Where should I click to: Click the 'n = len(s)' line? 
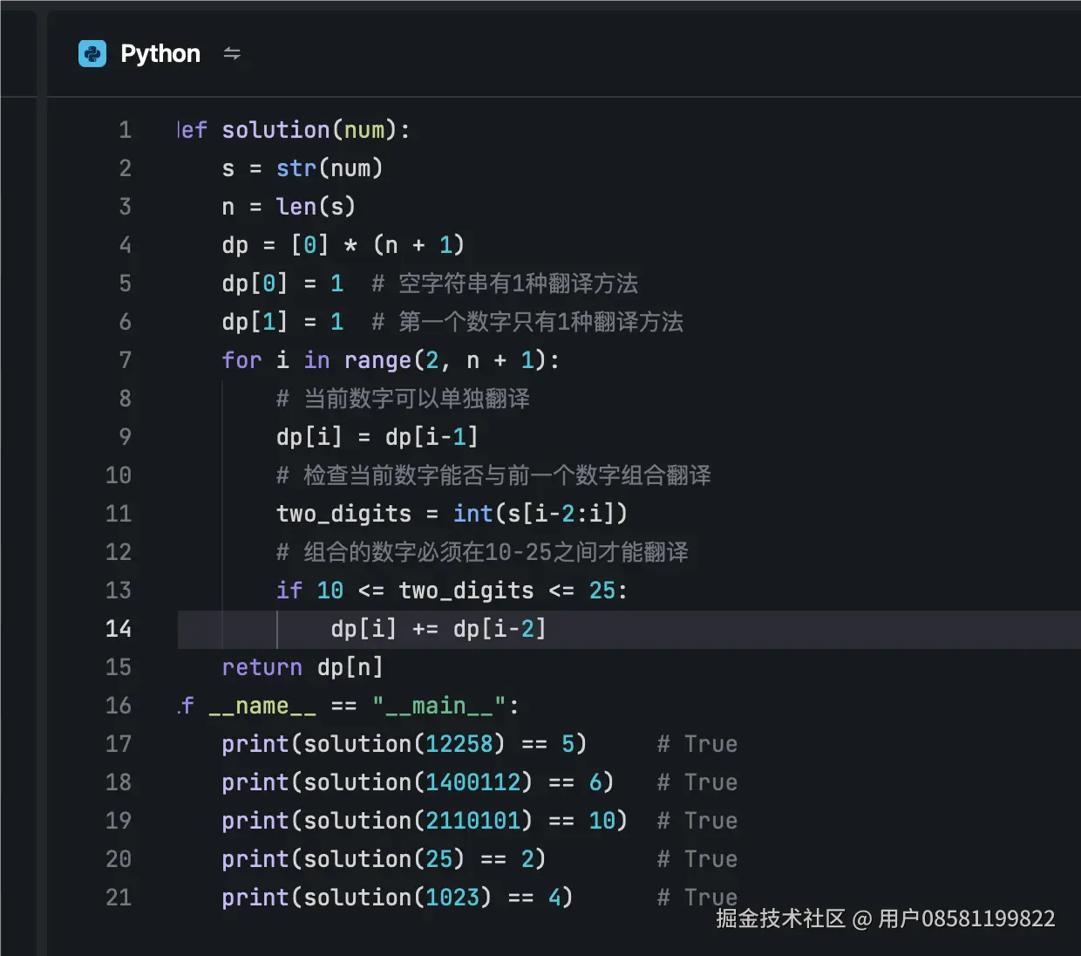(289, 207)
